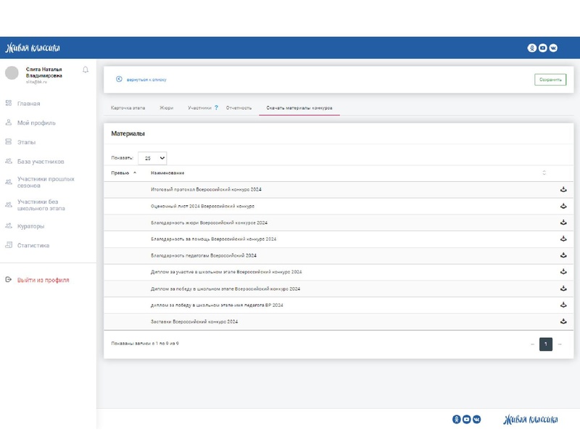The width and height of the screenshot is (580, 435).
Task: Click the notification bell icon
Action: [86, 70]
